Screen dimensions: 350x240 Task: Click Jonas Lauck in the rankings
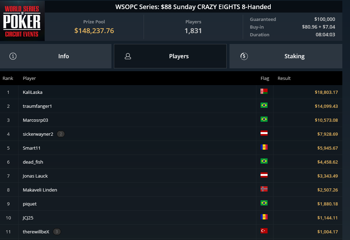[x=35, y=176]
